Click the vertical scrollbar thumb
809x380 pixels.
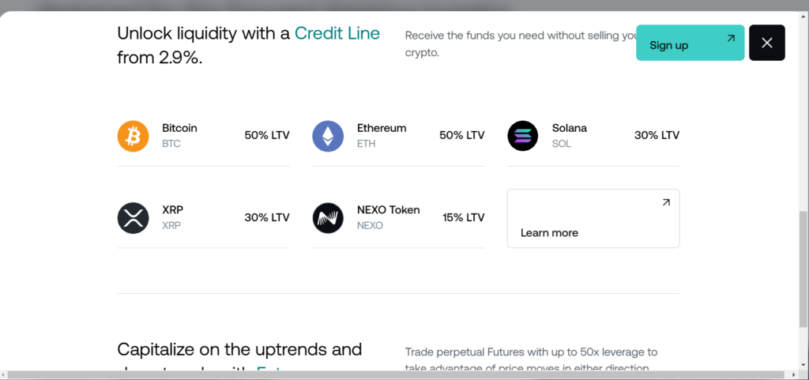point(803,269)
